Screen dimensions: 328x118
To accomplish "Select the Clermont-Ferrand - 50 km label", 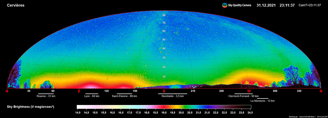I will point(244,96).
